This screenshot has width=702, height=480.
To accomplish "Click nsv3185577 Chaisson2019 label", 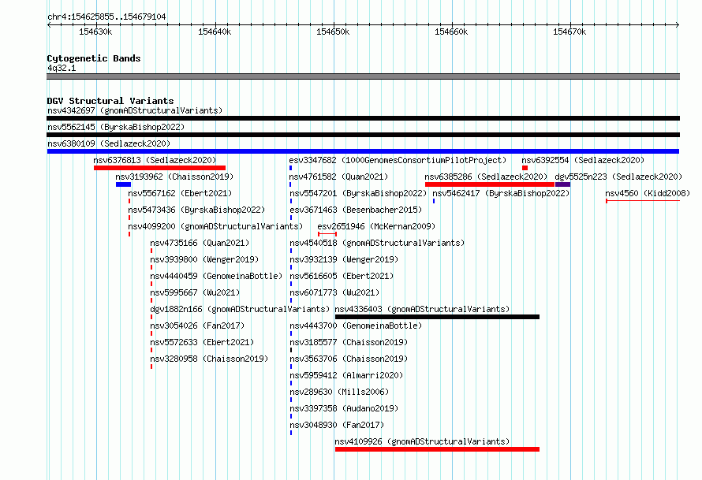I will click(x=349, y=342).
